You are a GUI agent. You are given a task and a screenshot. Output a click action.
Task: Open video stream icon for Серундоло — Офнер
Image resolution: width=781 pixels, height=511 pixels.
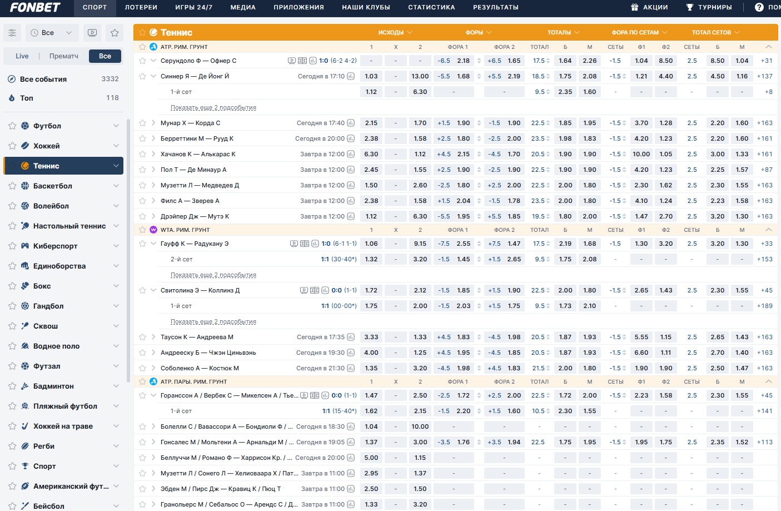point(292,61)
